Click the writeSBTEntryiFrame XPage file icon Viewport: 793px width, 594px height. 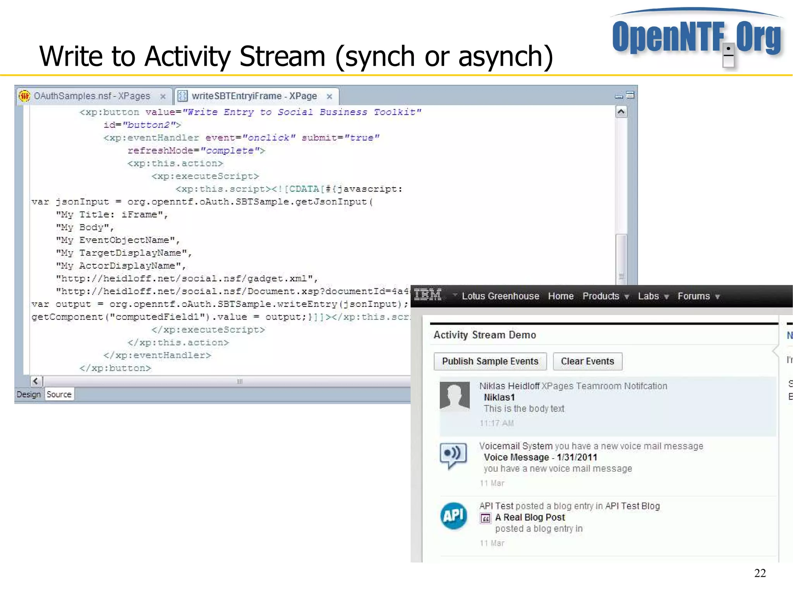[x=182, y=96]
